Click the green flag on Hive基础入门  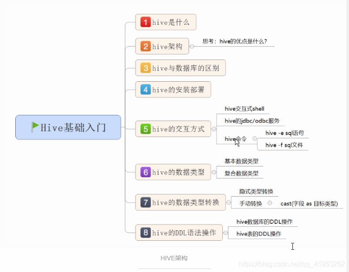[x=35, y=127]
